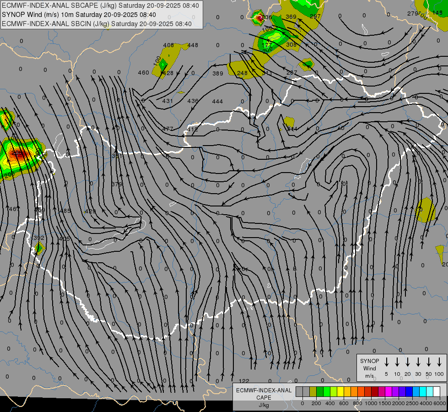This screenshot has height=412, width=448.
Task: Click the dark red swatch after 1000 tick
Action: 375,392
